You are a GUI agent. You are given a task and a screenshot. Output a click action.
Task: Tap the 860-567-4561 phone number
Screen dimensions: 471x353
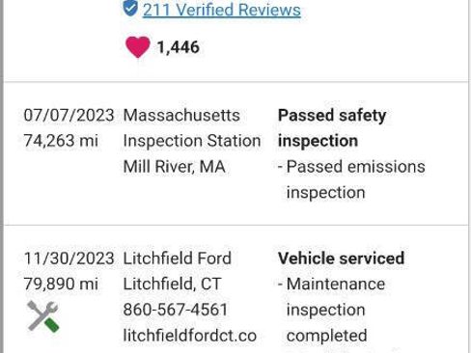click(176, 310)
